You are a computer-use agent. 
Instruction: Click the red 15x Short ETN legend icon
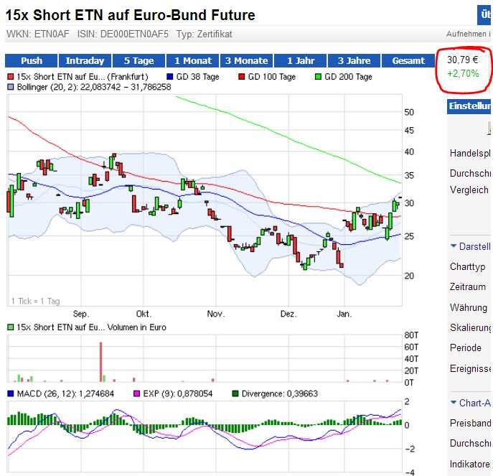pyautogui.click(x=10, y=77)
